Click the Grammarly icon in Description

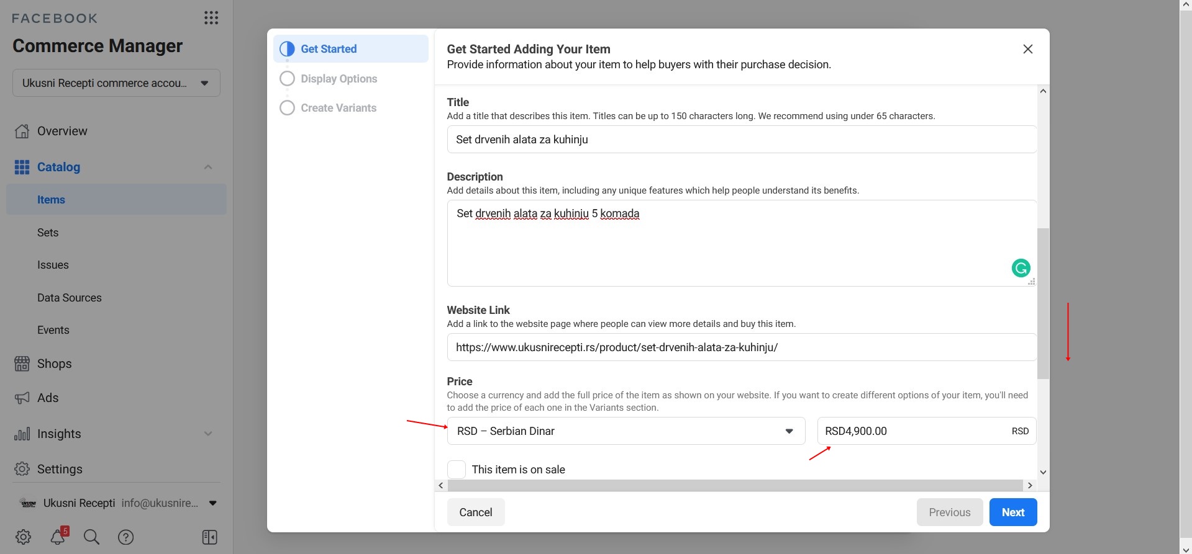pos(1021,268)
